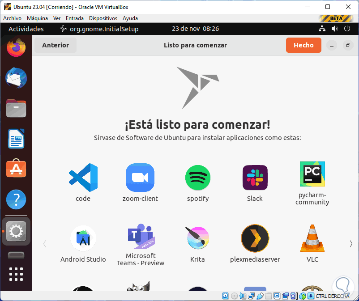The height and width of the screenshot is (301, 359).
Task: Go back with the Anterior button
Action: click(56, 45)
